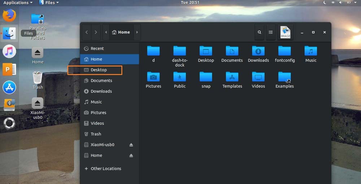361x184 pixels.
Task: Open Other Locations in sidebar
Action: (x=106, y=169)
